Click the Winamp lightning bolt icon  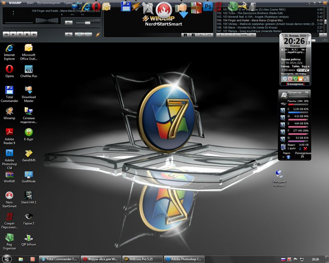pos(97,35)
